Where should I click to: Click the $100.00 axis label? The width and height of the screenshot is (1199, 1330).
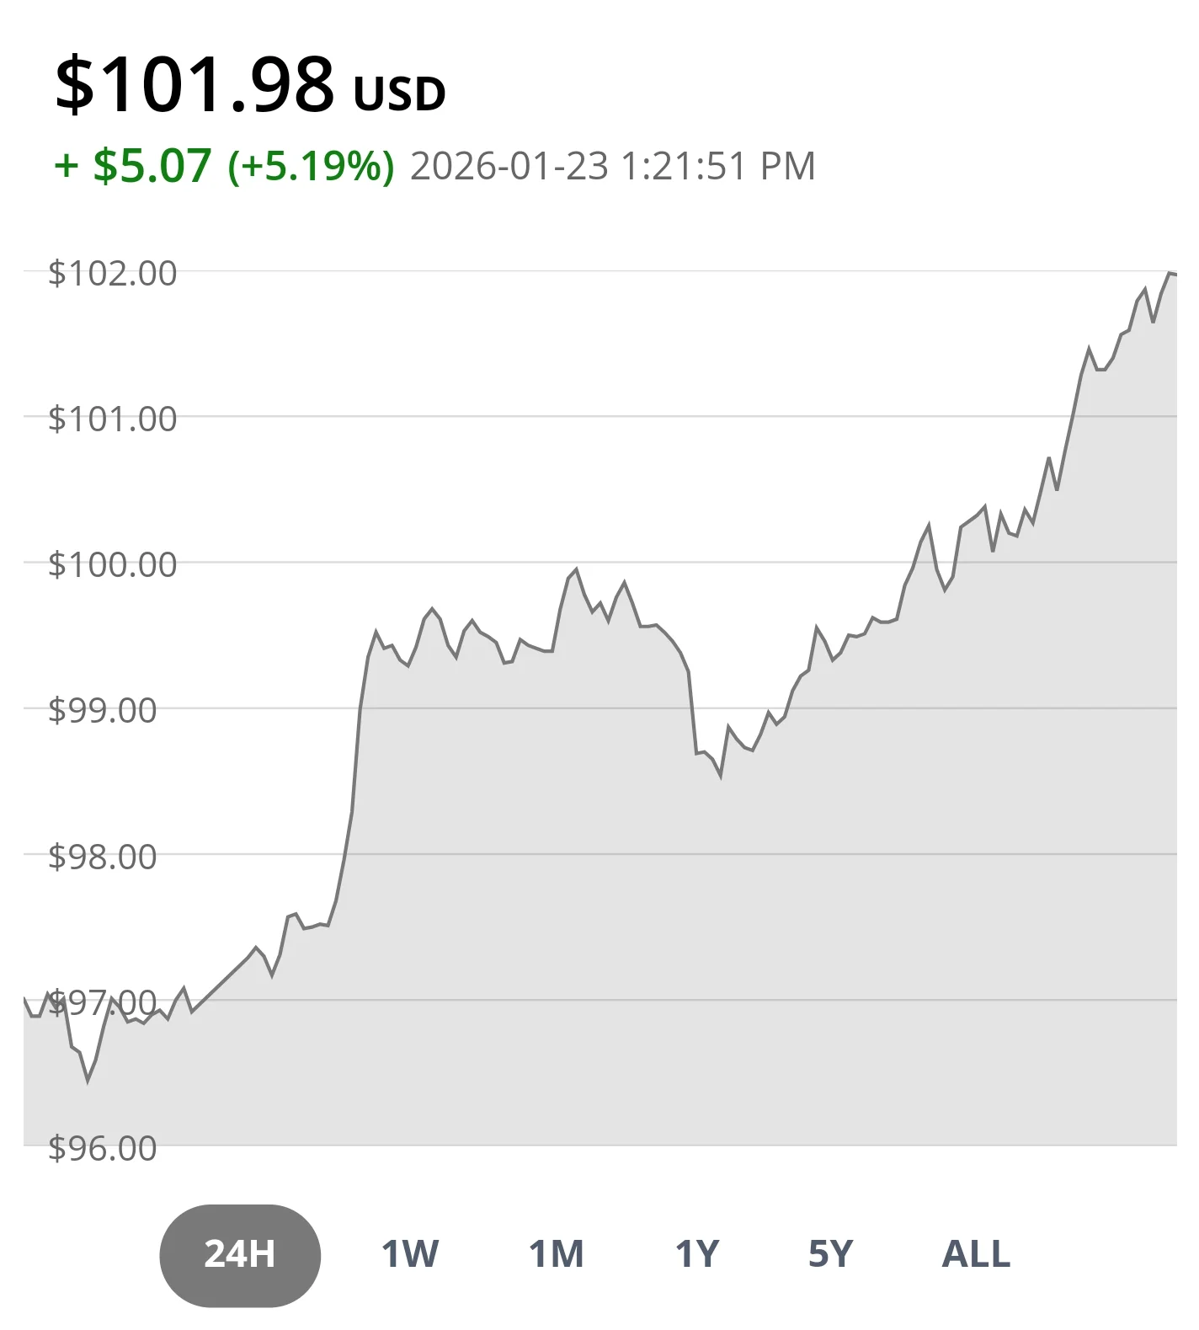pyautogui.click(x=113, y=564)
